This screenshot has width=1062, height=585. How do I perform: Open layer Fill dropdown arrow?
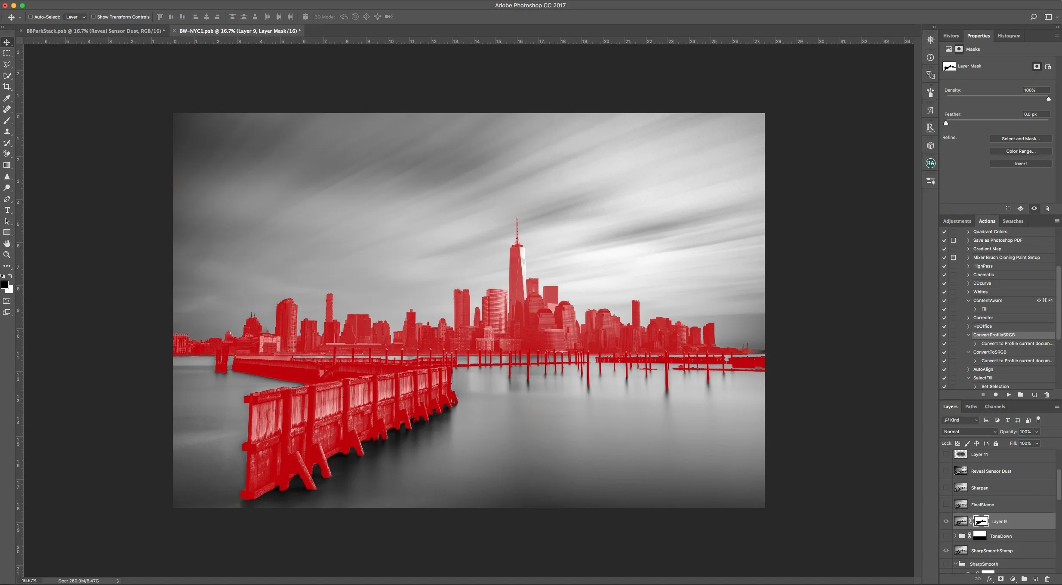click(x=1037, y=443)
